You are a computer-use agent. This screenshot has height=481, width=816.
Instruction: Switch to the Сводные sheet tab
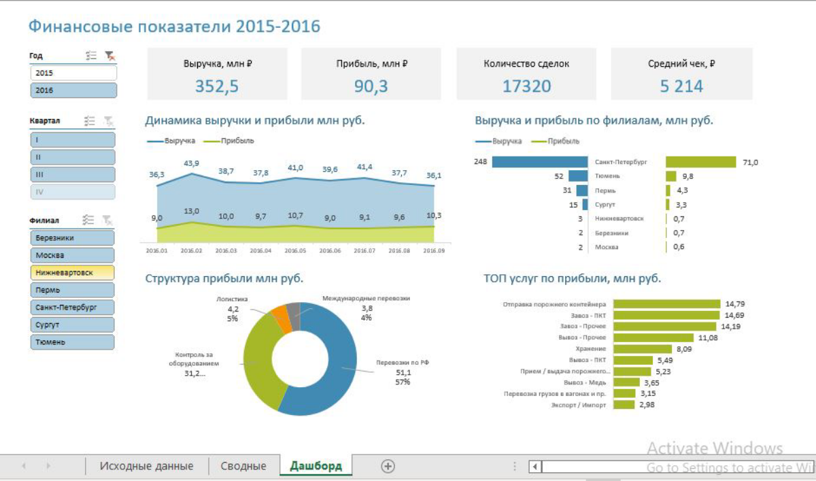coord(243,466)
